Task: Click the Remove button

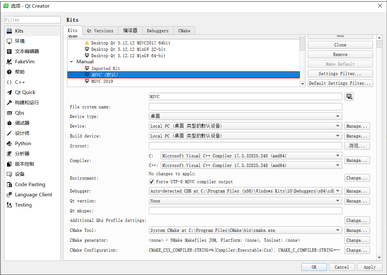Action: [340, 54]
